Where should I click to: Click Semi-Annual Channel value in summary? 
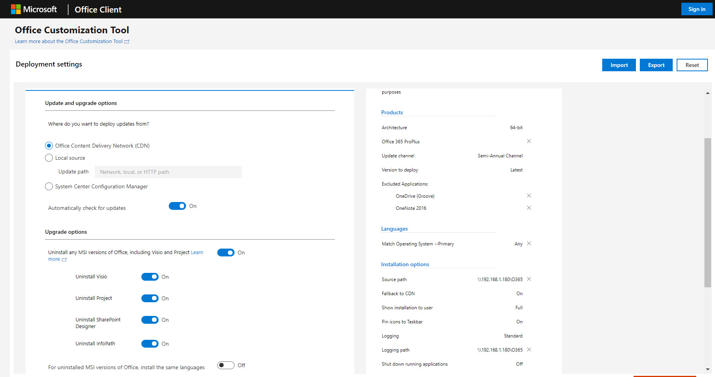pyautogui.click(x=500, y=156)
